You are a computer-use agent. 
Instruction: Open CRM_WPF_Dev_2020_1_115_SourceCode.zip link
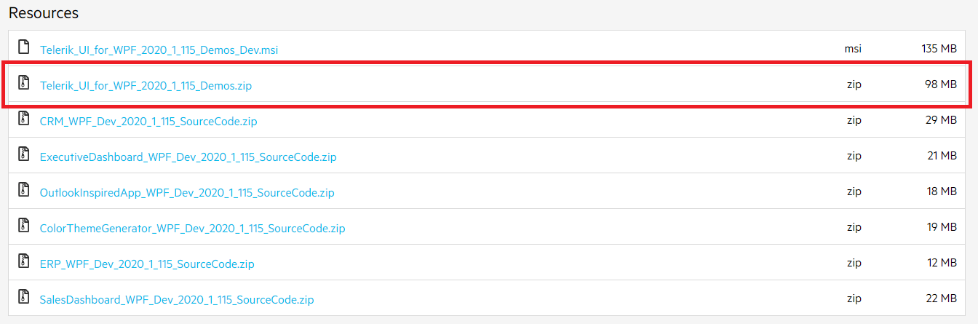pos(148,122)
